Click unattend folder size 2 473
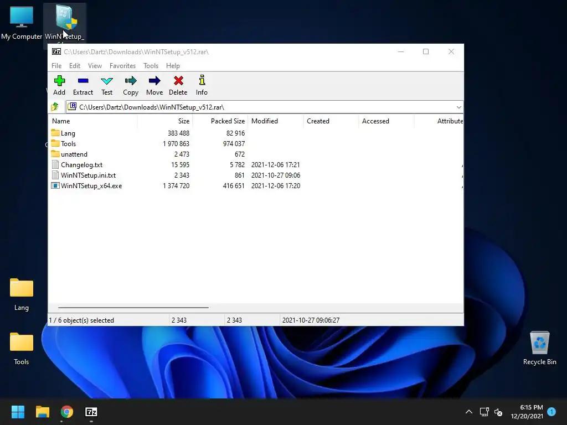Viewport: 567px width, 425px height. point(182,154)
